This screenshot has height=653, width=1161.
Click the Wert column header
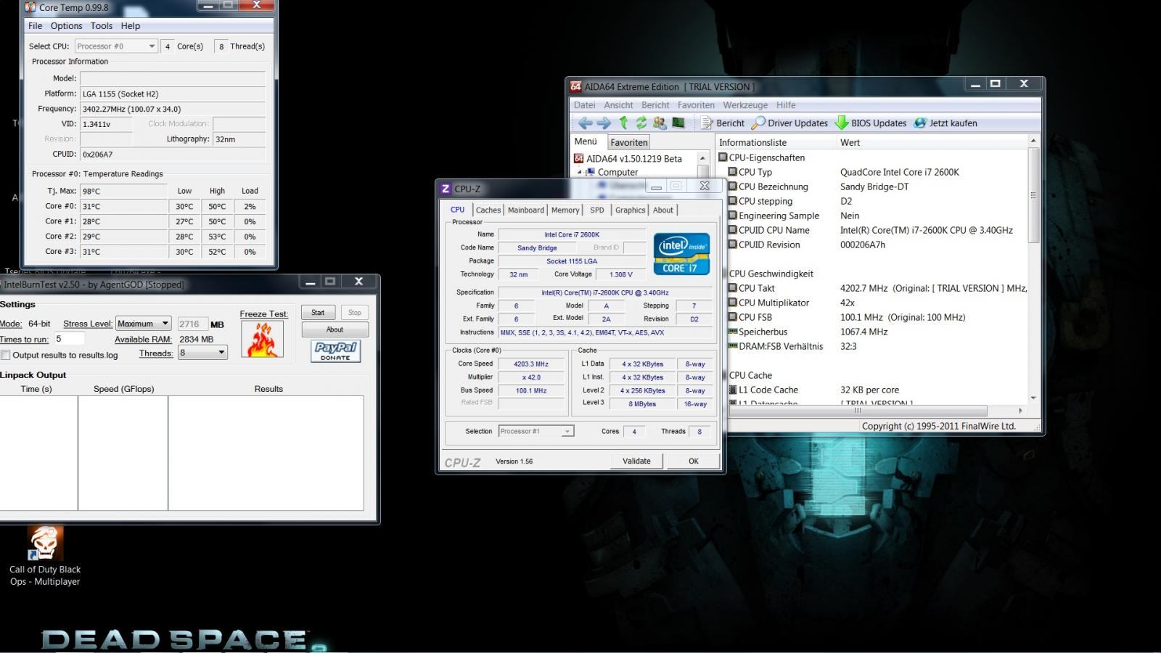[x=932, y=142]
